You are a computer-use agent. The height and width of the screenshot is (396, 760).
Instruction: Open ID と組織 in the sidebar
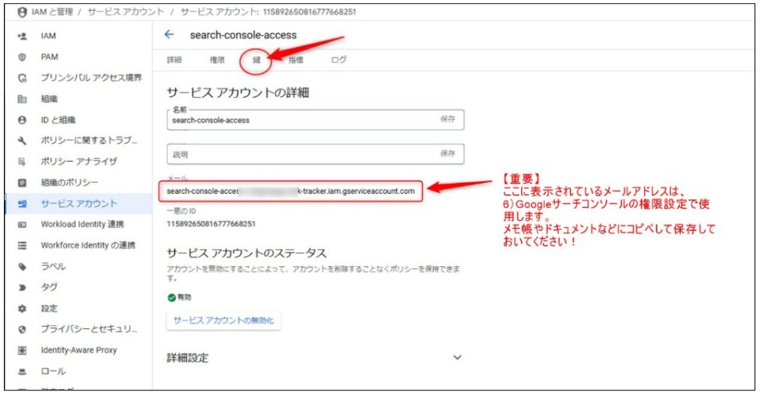click(x=58, y=120)
